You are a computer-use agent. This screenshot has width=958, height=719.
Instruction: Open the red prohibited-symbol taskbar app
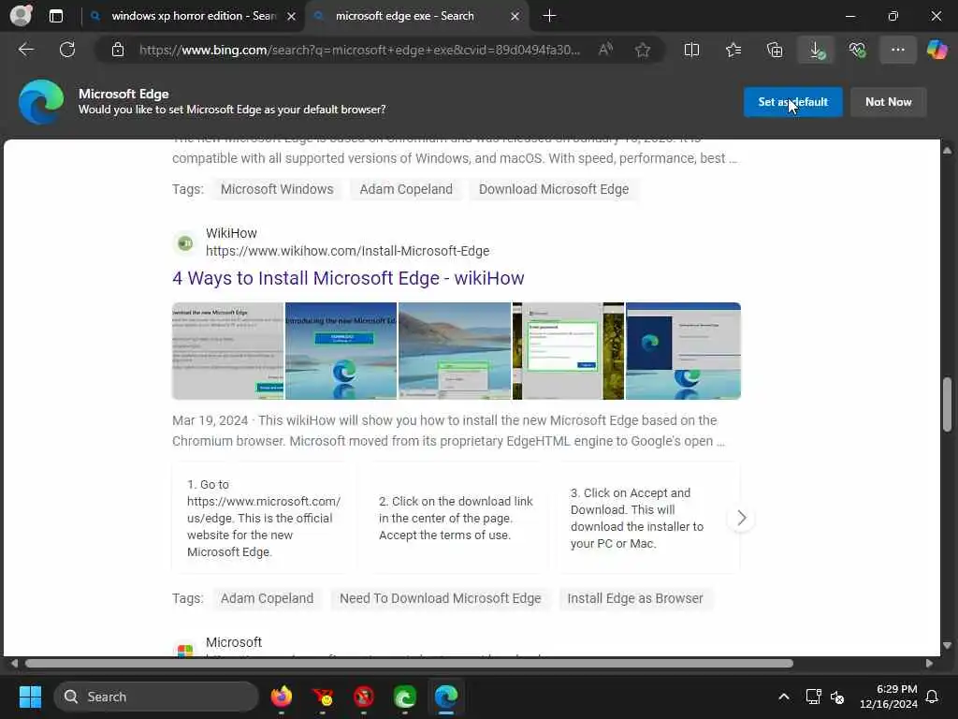(364, 697)
